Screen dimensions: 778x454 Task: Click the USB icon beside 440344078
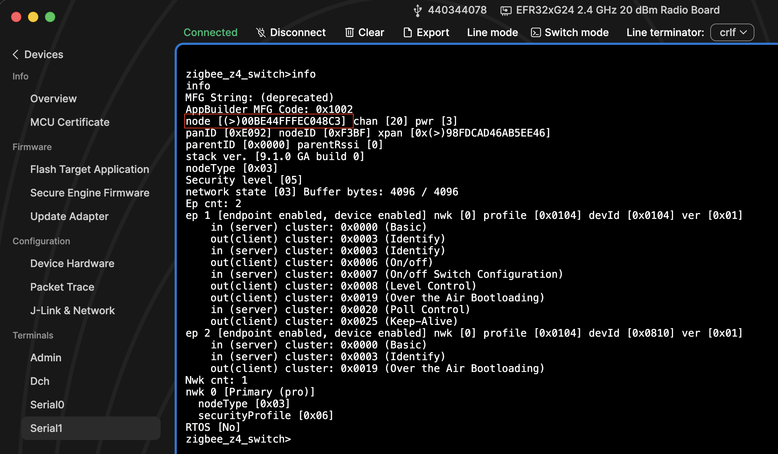[x=417, y=10]
